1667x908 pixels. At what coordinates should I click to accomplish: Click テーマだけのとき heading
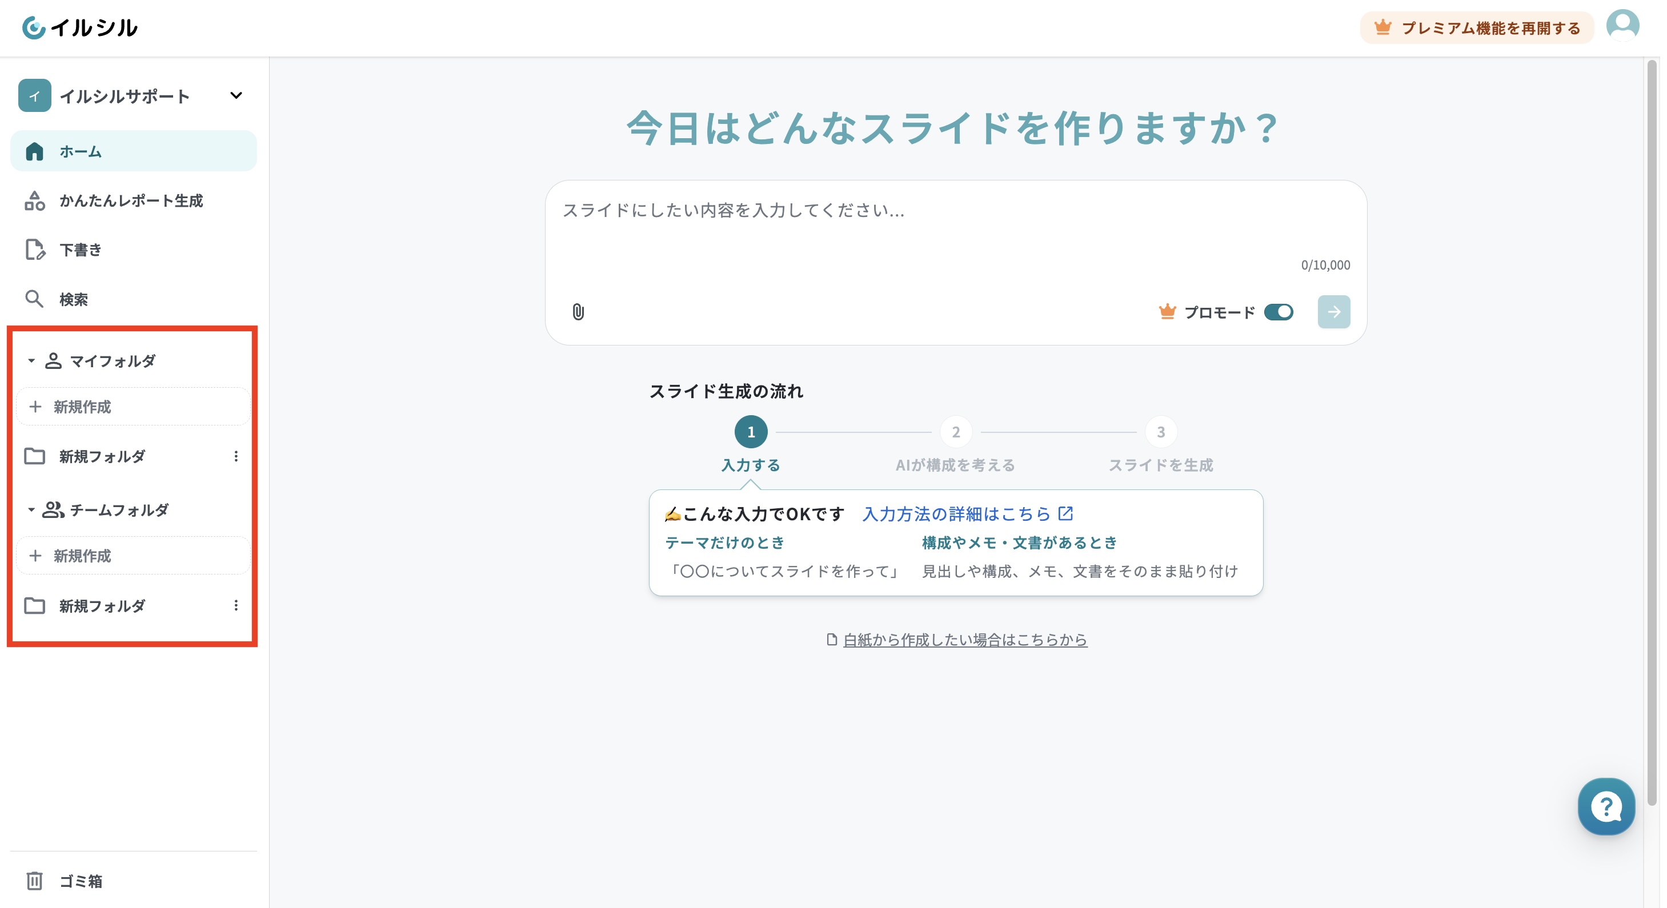click(x=725, y=543)
